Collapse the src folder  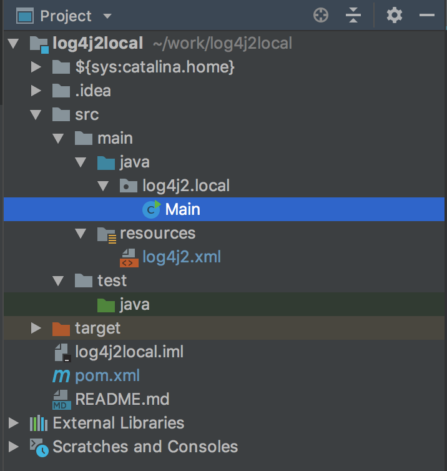click(36, 115)
